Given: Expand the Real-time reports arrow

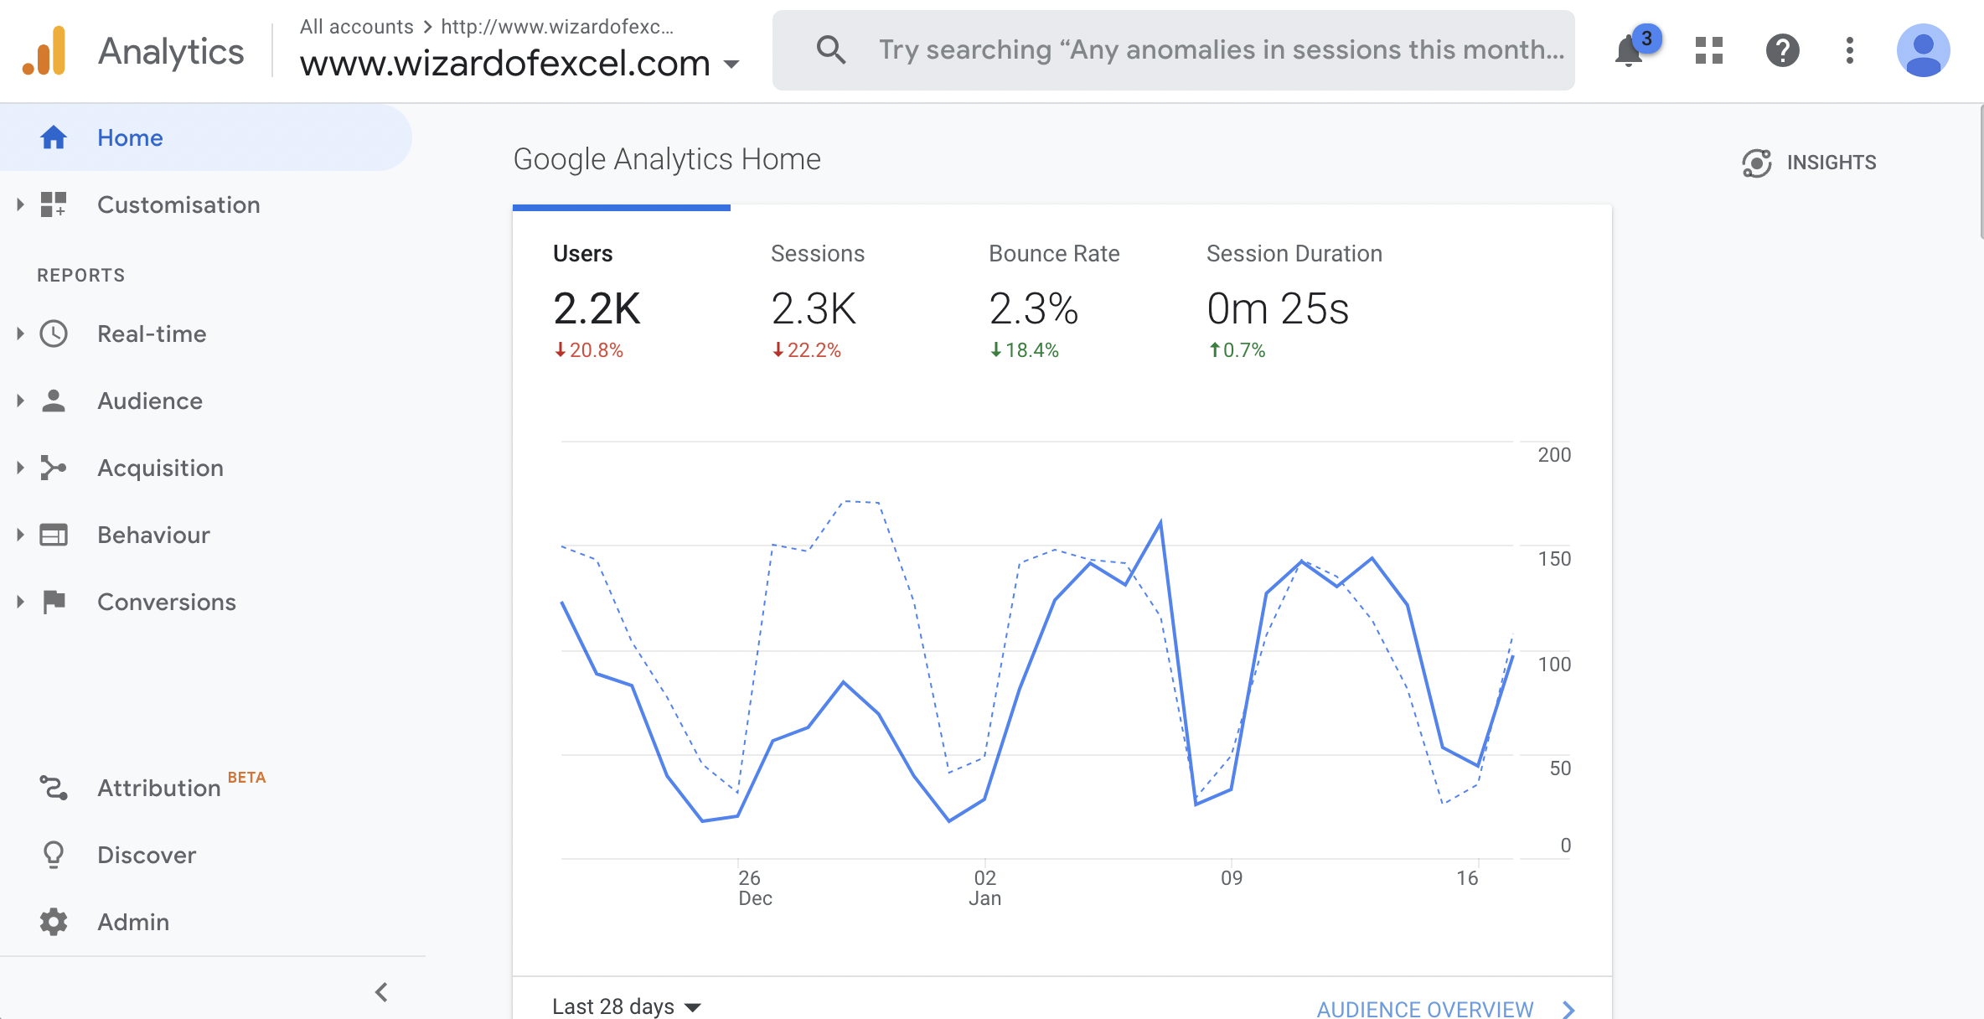Looking at the screenshot, I should tap(20, 334).
